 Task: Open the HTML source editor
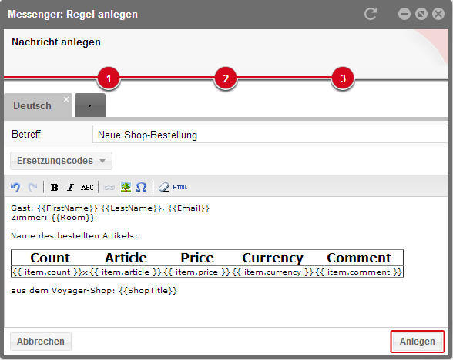pos(180,188)
